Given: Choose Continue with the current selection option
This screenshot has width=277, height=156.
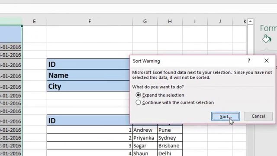Looking at the screenshot, I should pyautogui.click(x=138, y=102).
